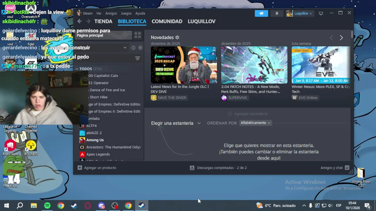The height and width of the screenshot is (211, 376).
Task: Toggle ready-to-play games filter
Action: point(140,48)
